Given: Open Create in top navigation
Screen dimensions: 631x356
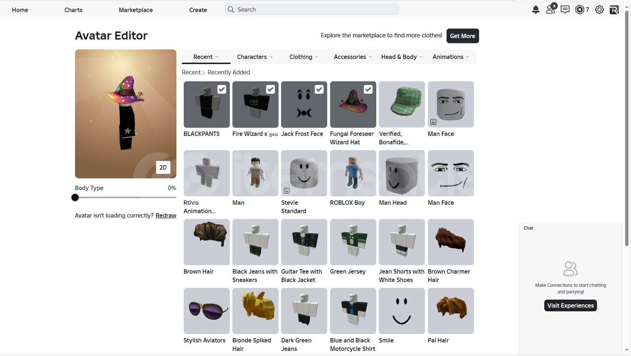Looking at the screenshot, I should 198,10.
